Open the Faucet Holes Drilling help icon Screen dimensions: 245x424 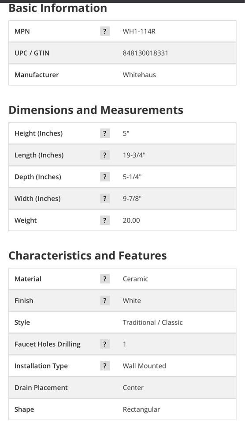(105, 344)
